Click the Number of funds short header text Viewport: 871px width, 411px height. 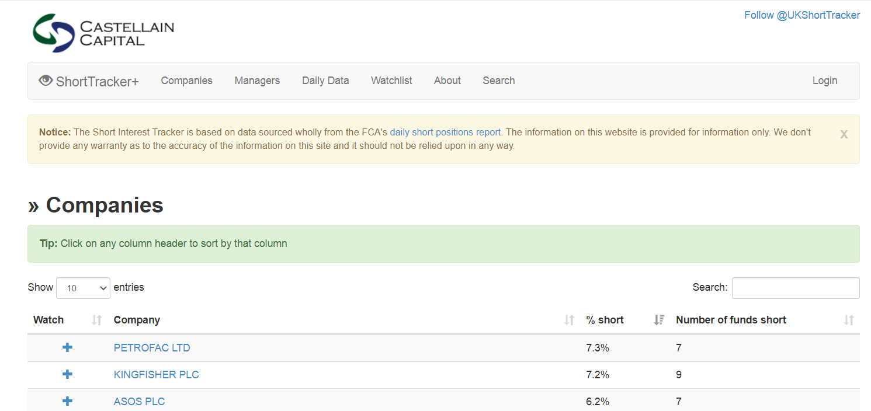(x=731, y=320)
